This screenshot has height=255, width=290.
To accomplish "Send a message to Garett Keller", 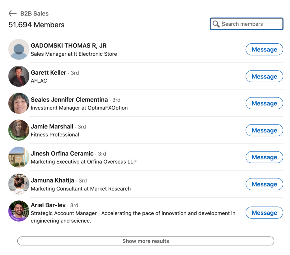I will (264, 76).
